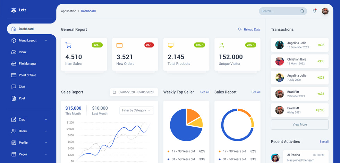Click the Crud edit icon
Image resolution: width=340 pixels, height=163 pixels.
point(14,119)
